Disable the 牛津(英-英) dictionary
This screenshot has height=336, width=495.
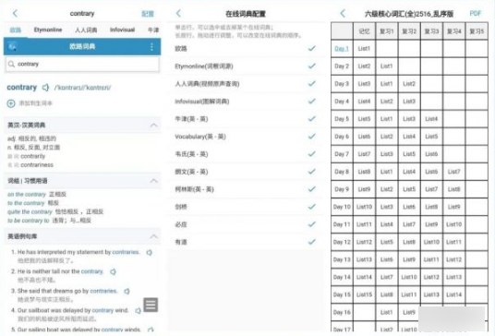[x=311, y=119]
